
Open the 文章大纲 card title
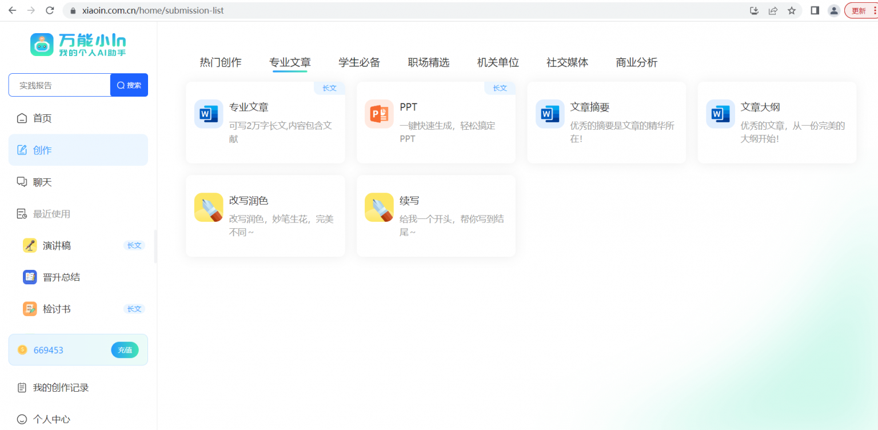[x=760, y=107]
